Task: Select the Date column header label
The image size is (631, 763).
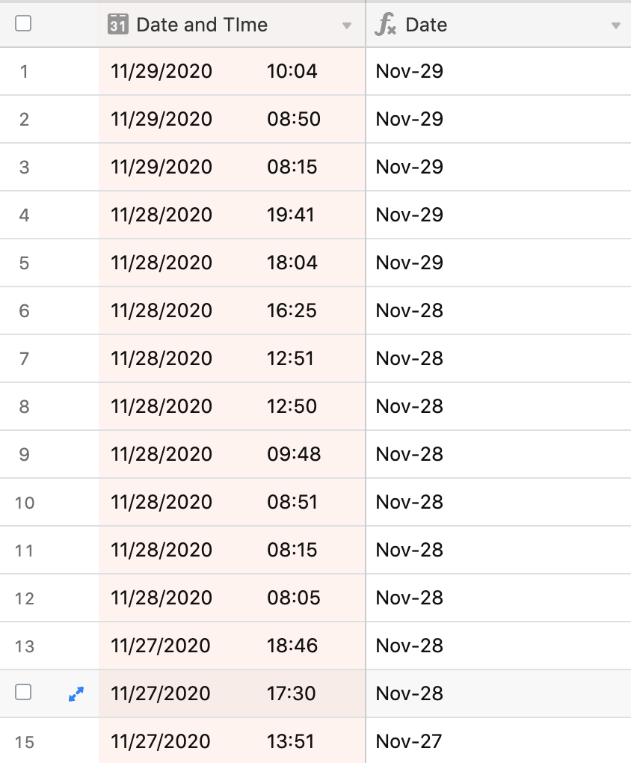Action: [x=426, y=25]
